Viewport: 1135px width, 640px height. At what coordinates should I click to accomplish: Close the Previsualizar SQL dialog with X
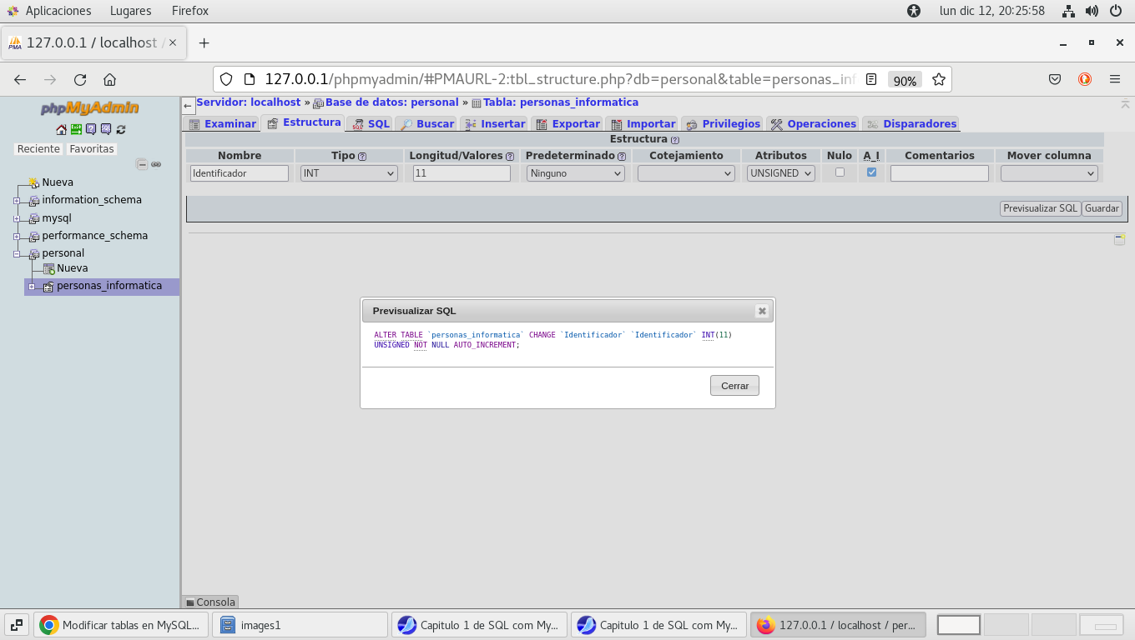click(x=761, y=311)
